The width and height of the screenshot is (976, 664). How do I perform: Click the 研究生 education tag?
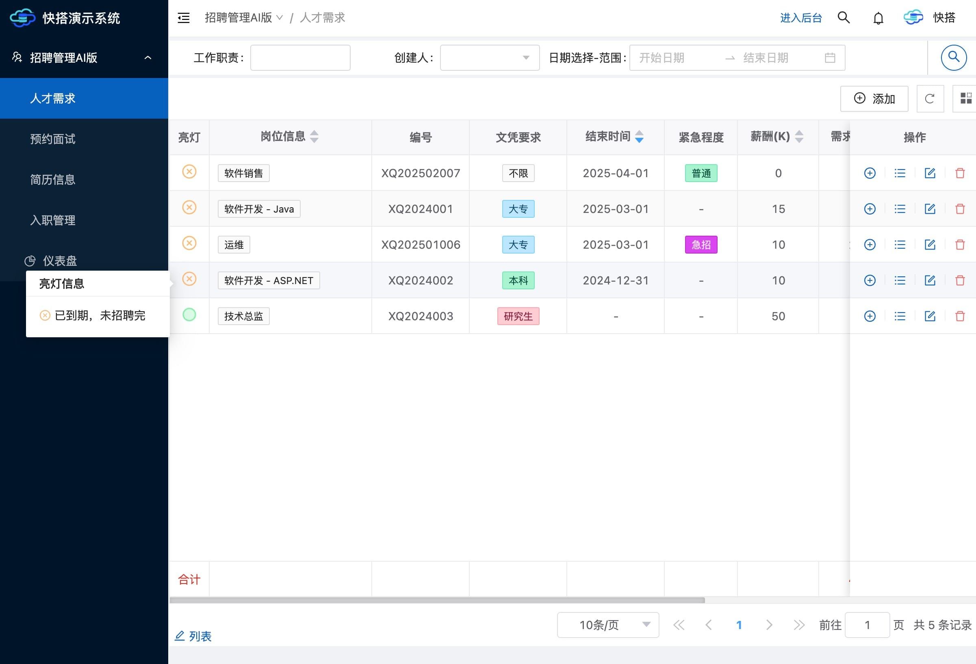pyautogui.click(x=518, y=316)
